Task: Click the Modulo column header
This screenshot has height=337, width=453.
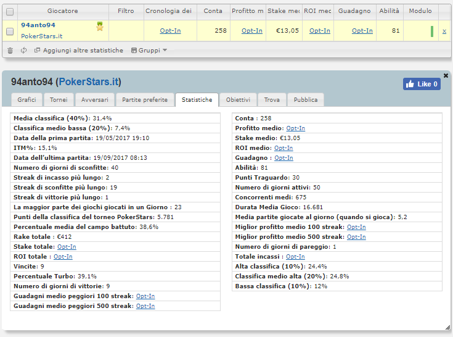Action: coord(420,11)
